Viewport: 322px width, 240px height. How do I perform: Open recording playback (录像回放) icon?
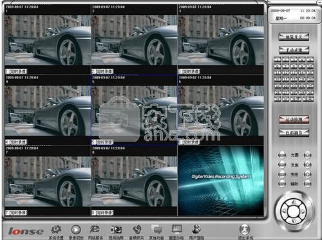76,230
